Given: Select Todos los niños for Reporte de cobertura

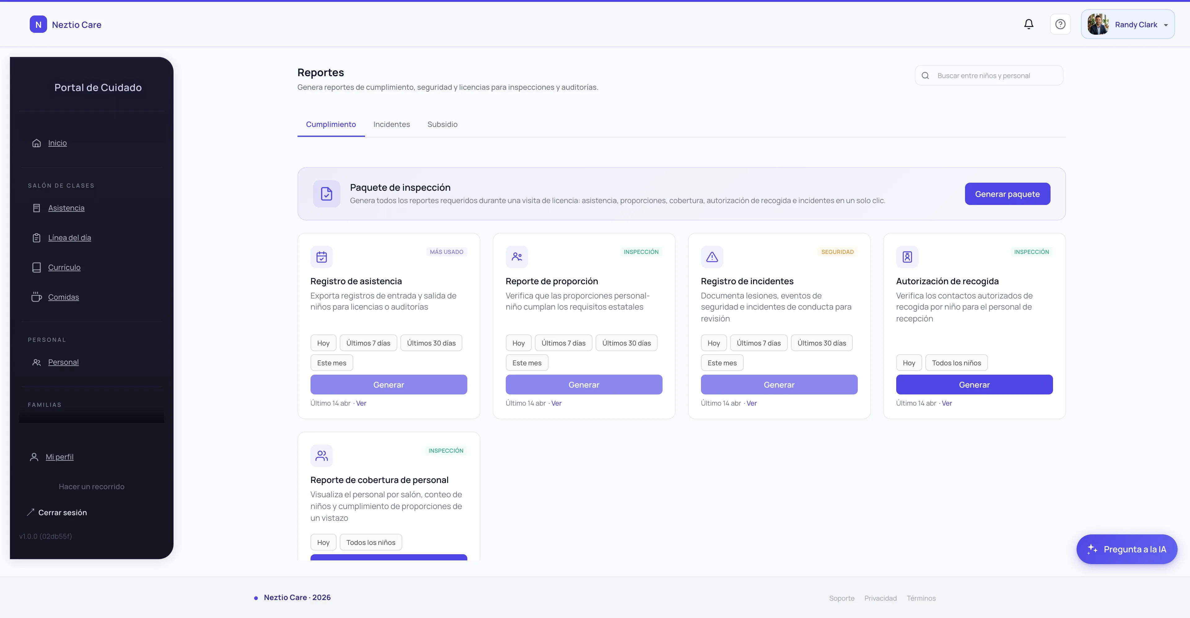Looking at the screenshot, I should tap(371, 542).
